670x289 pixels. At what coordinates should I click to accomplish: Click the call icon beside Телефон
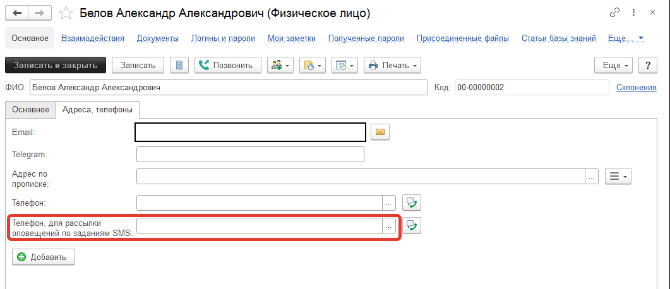(x=412, y=203)
